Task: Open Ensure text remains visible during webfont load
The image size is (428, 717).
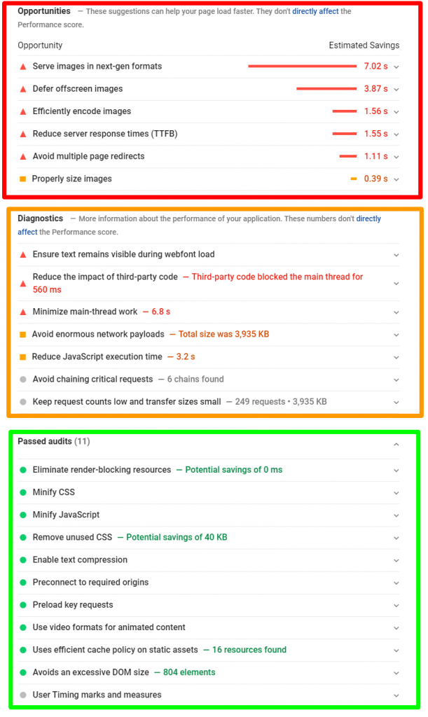Action: (209, 255)
